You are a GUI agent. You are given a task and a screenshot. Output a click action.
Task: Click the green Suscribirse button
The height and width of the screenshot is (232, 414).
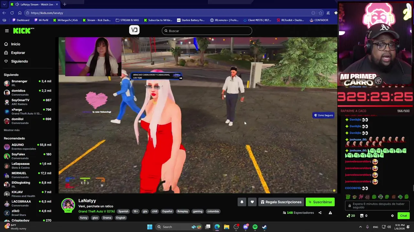[x=320, y=202]
